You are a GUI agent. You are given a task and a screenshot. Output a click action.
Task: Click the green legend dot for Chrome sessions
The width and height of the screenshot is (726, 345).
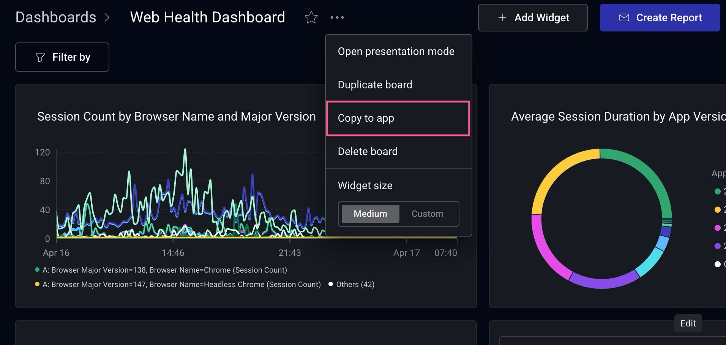(x=36, y=270)
